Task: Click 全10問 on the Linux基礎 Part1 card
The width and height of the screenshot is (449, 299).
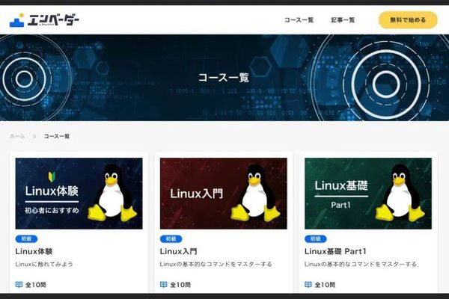Action: [x=325, y=285]
